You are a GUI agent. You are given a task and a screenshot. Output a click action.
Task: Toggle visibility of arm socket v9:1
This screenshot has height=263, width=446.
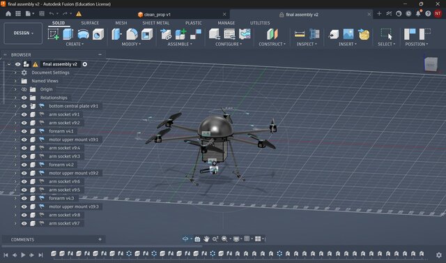[x=24, y=114]
